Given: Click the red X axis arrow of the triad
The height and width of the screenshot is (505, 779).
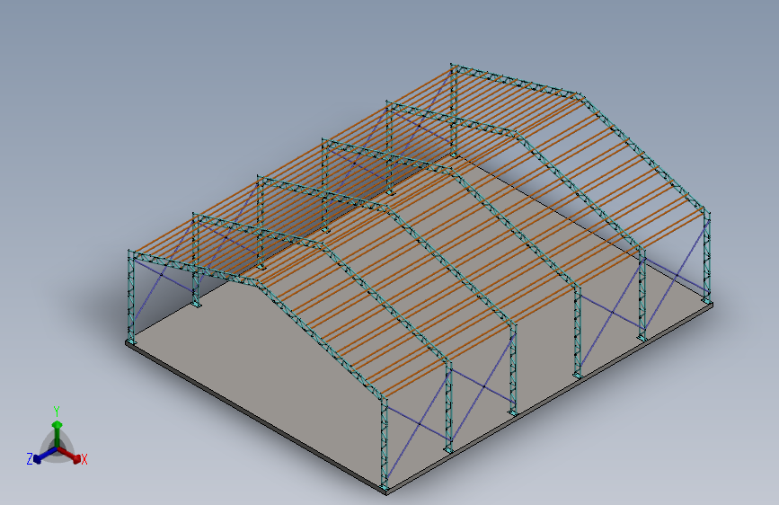Looking at the screenshot, I should tap(69, 455).
